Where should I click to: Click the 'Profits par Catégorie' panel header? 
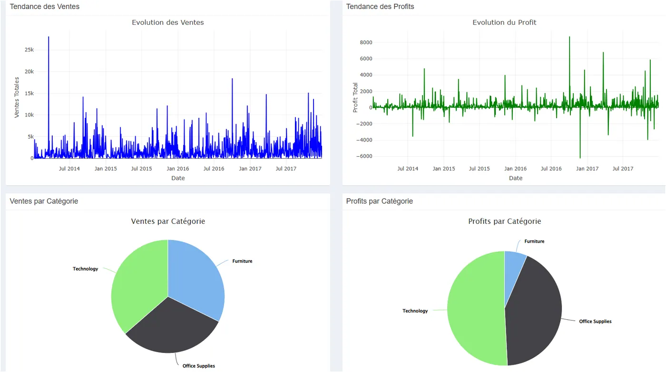tap(380, 201)
